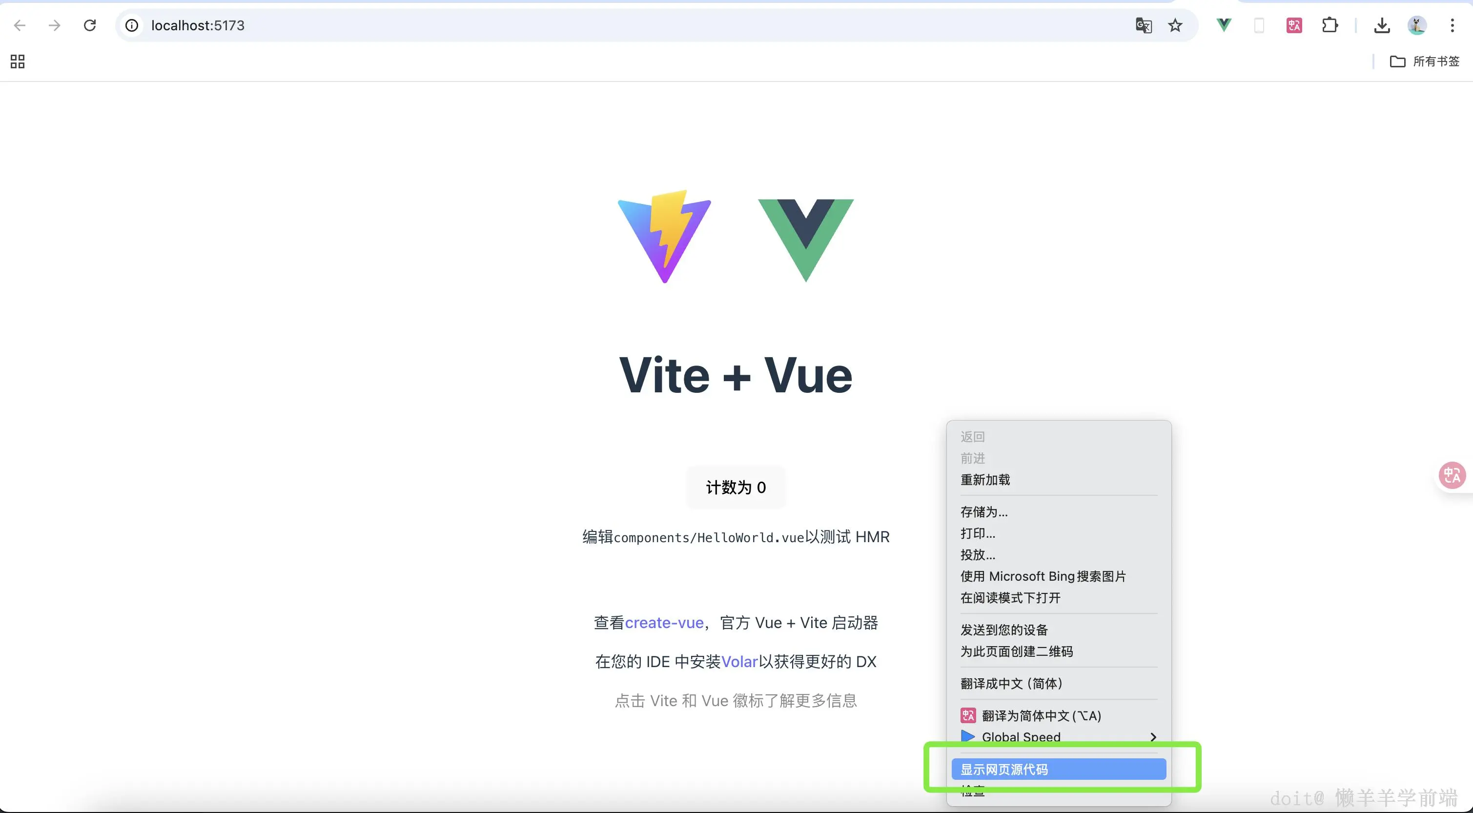Image resolution: width=1473 pixels, height=813 pixels.
Task: Click 翻译为简体中文 context menu item
Action: [1041, 715]
